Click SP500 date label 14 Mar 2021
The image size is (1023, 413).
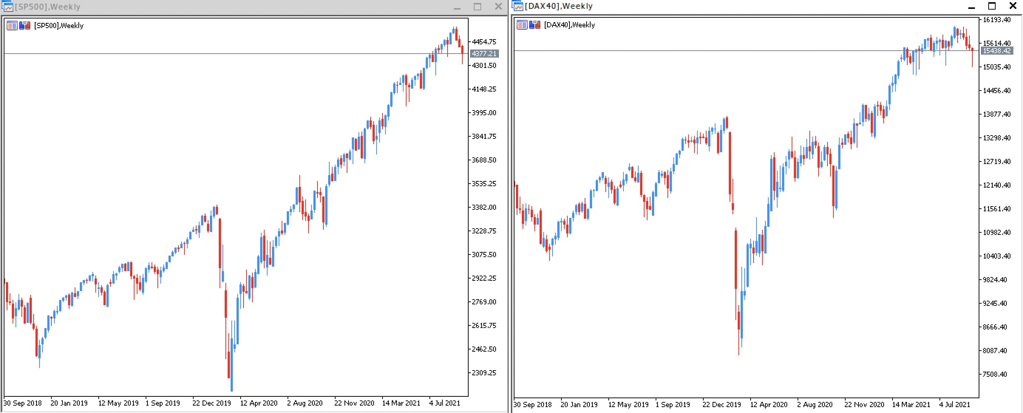[401, 403]
